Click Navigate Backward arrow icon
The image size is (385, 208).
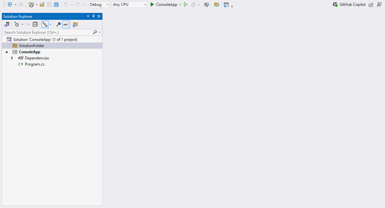(x=9, y=5)
